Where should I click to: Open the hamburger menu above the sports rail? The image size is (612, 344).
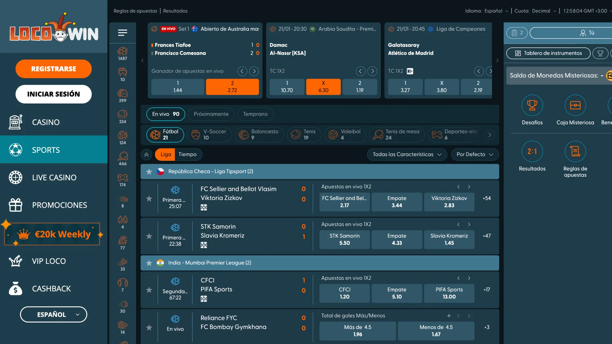(122, 33)
